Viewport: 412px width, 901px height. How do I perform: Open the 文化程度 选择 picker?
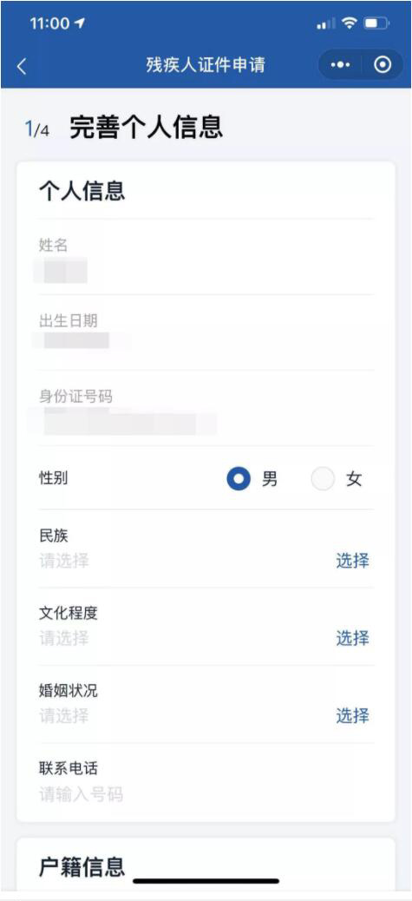click(x=352, y=638)
